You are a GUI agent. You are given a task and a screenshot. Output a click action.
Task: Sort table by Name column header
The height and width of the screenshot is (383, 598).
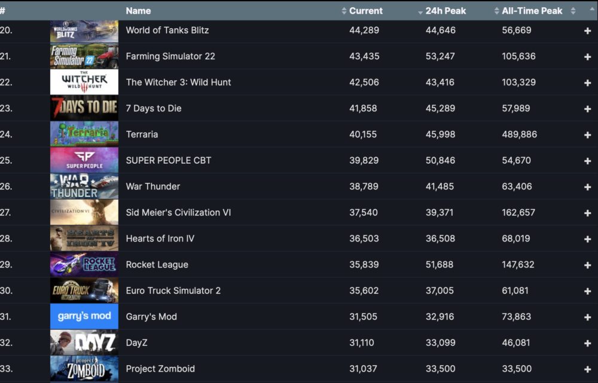138,11
